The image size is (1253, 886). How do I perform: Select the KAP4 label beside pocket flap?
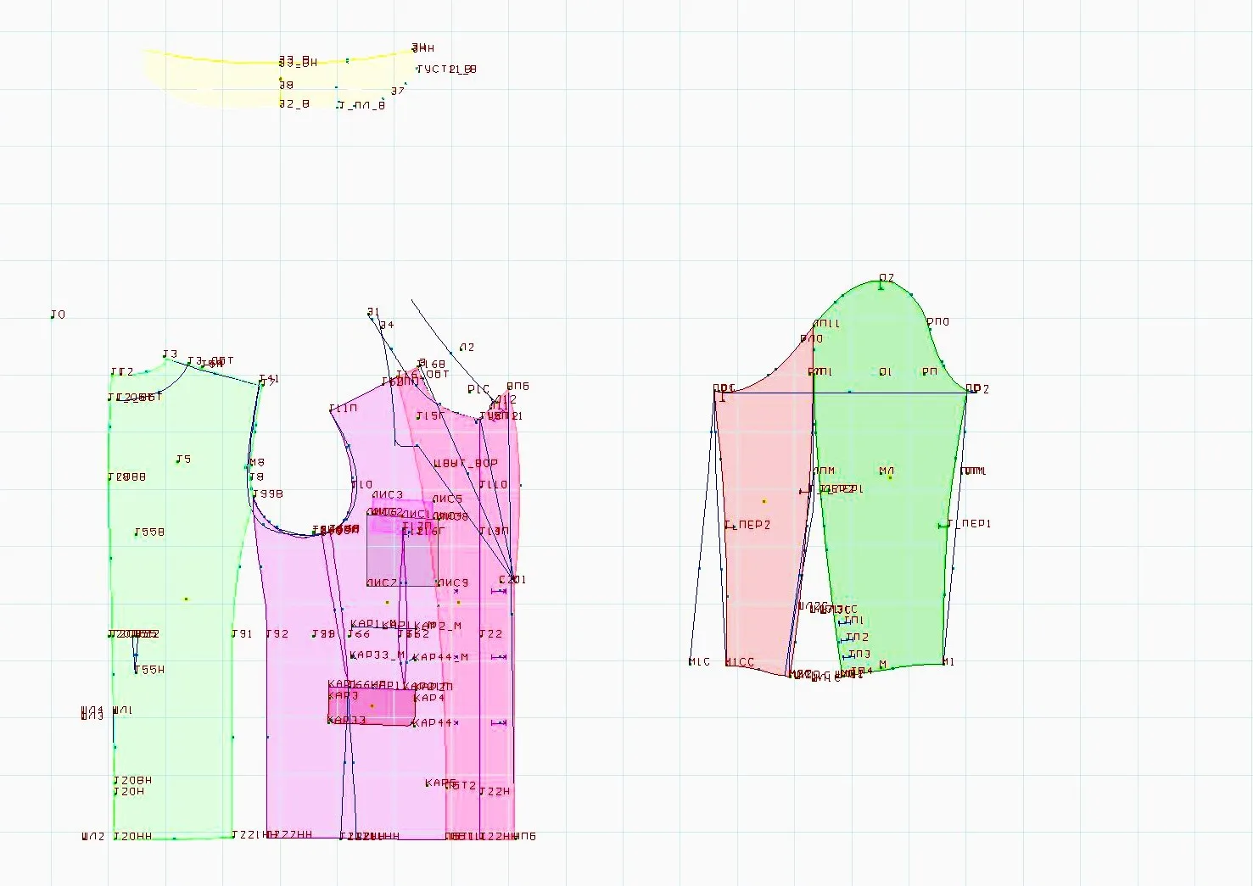coord(429,699)
